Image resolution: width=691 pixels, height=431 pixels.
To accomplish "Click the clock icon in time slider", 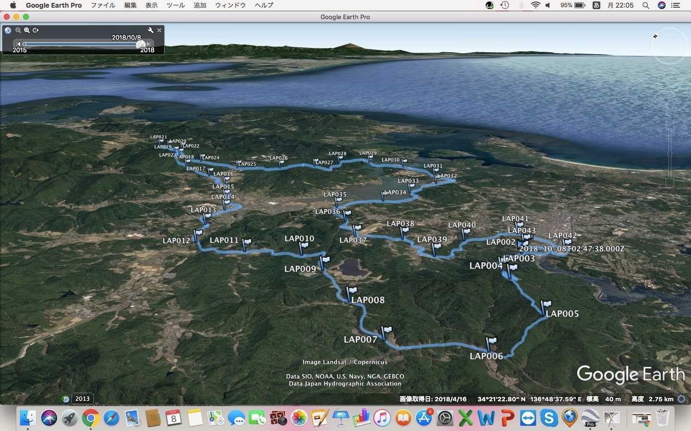I will [x=8, y=30].
